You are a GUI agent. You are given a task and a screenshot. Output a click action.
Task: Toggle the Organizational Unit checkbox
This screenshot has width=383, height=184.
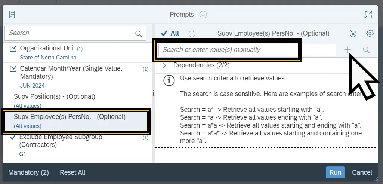pos(13,49)
